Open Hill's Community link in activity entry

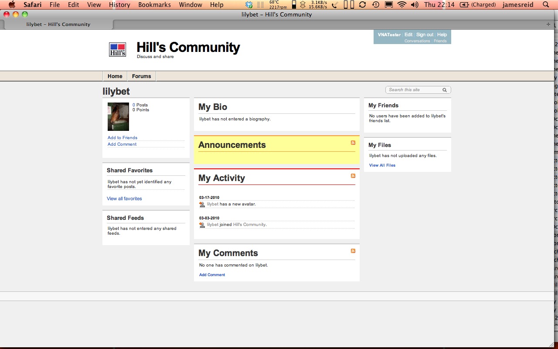pyautogui.click(x=249, y=225)
